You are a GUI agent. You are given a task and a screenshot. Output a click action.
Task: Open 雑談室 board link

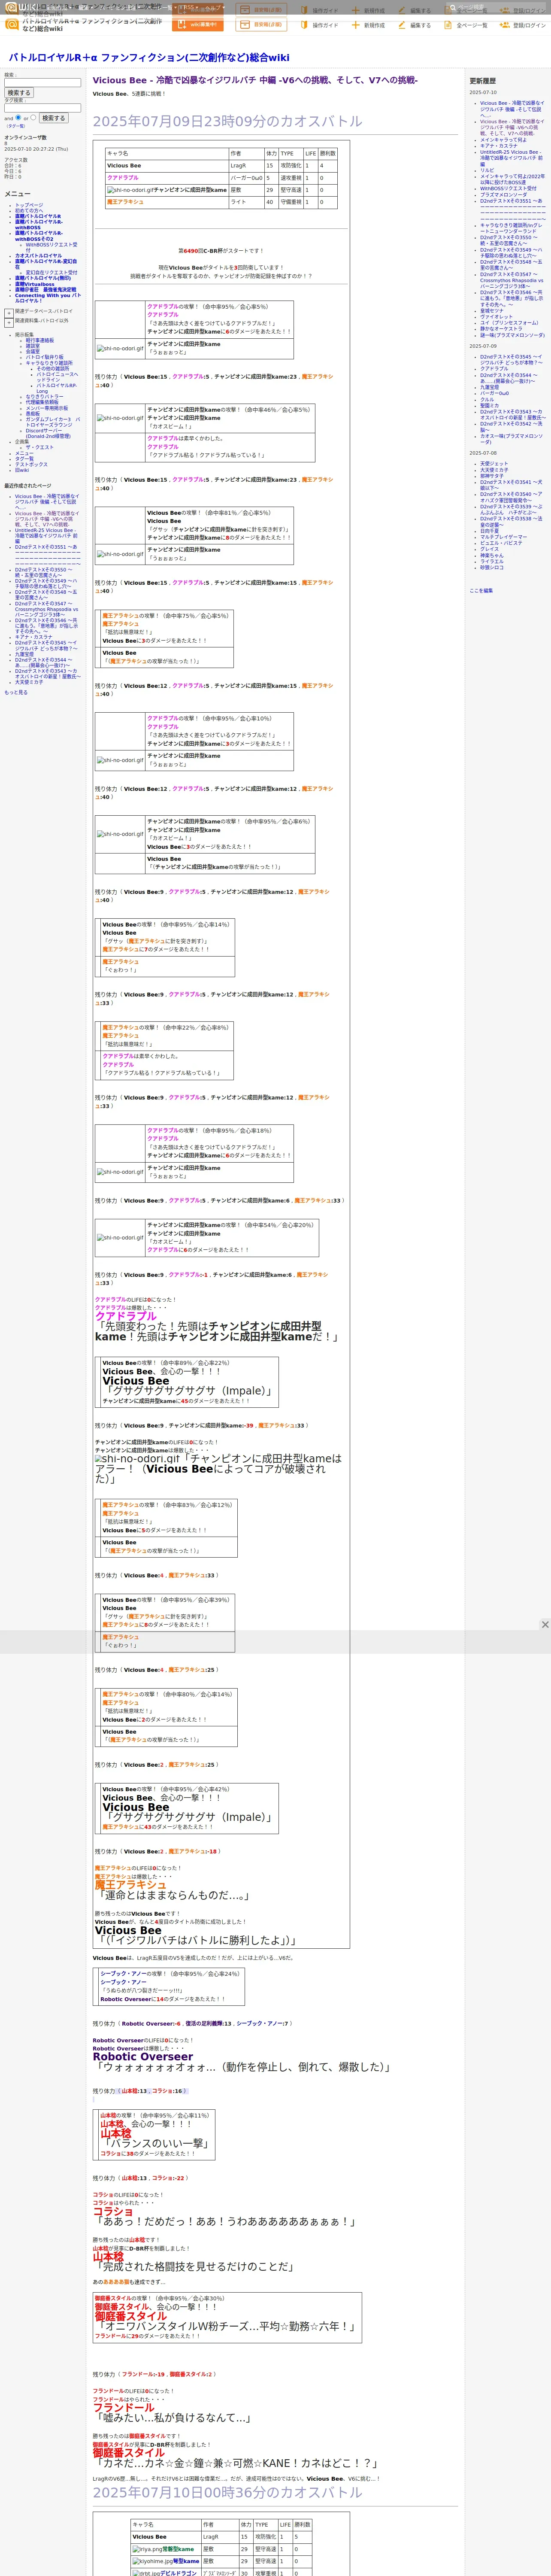[x=33, y=346]
